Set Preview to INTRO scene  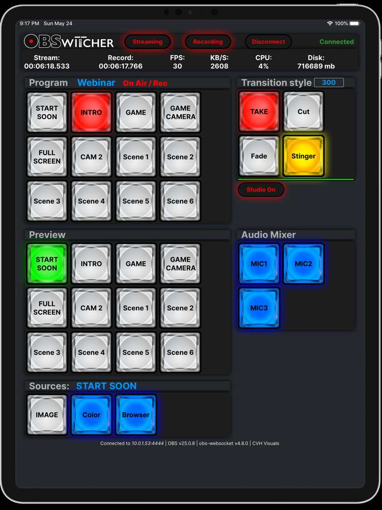click(91, 264)
